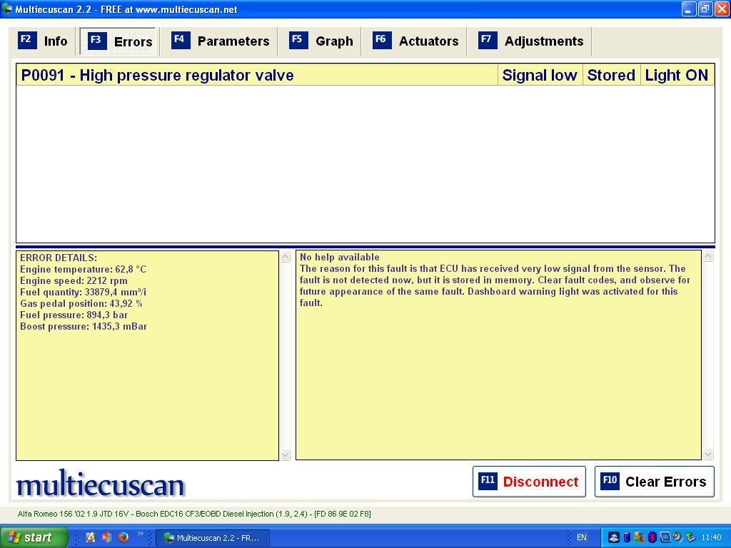Viewport: 731px width, 548px height.
Task: Click the Safely Remove Hardware tray icon
Action: click(690, 537)
